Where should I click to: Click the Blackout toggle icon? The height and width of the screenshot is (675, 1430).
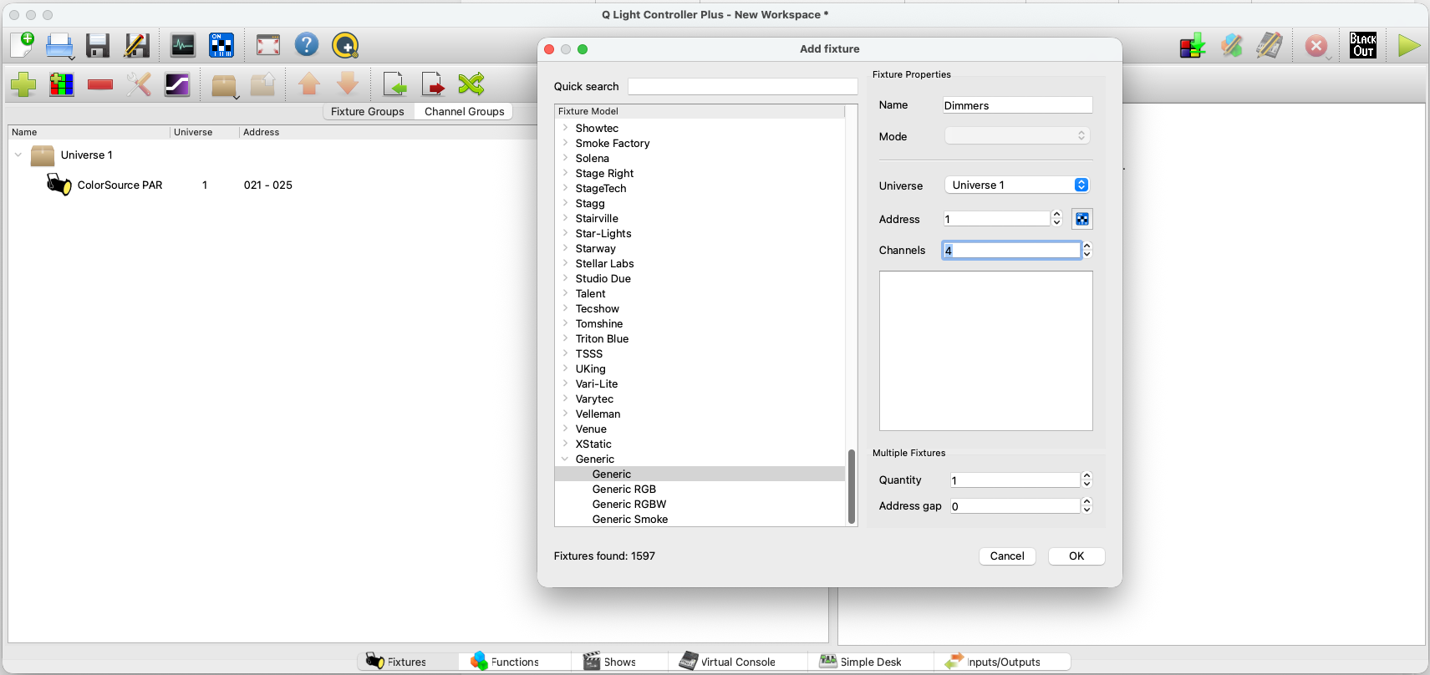coord(1362,45)
